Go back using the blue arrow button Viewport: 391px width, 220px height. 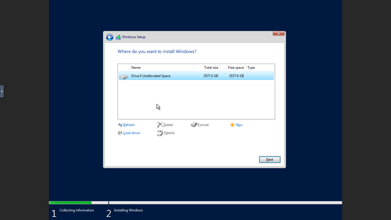coord(110,37)
